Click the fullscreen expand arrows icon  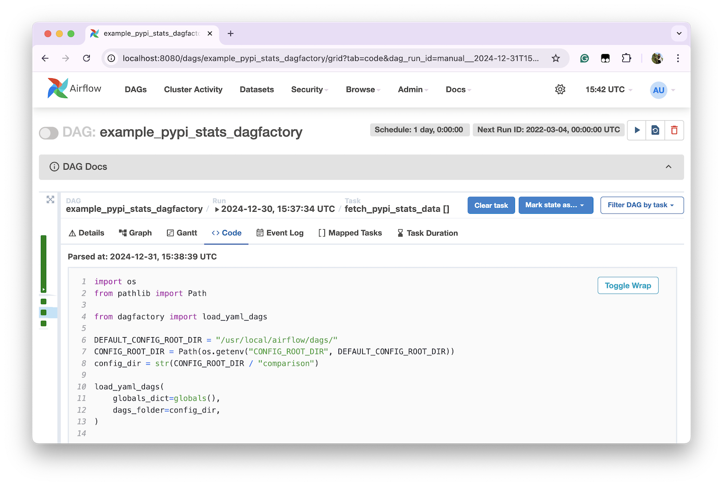(x=50, y=200)
